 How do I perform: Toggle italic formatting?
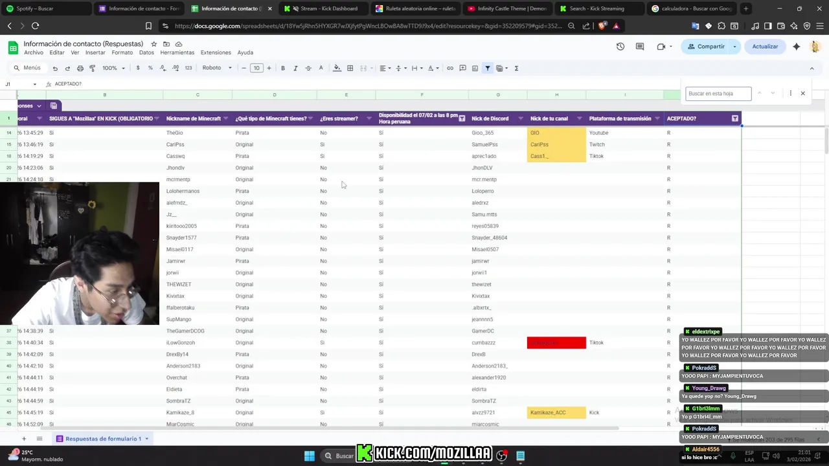[295, 68]
